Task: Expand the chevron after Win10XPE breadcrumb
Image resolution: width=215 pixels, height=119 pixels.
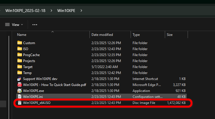Action: (81, 11)
